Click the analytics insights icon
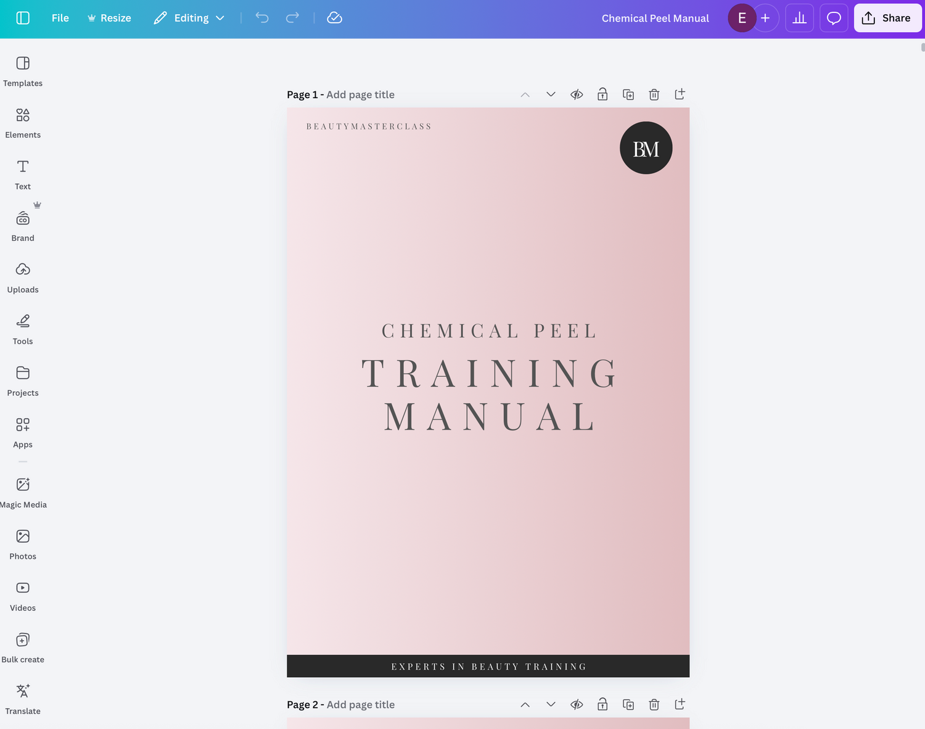This screenshot has width=925, height=729. tap(799, 18)
